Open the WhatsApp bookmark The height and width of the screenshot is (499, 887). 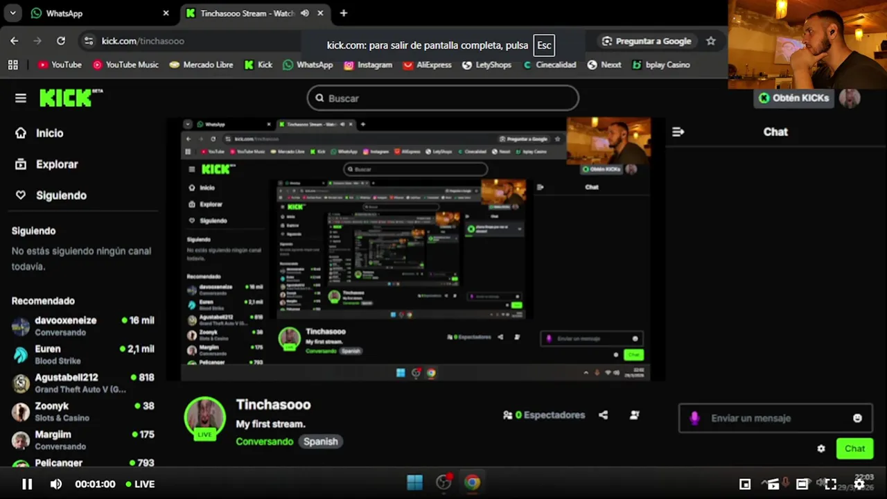tap(308, 64)
